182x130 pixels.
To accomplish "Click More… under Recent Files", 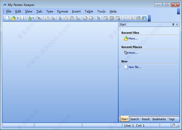I will (133, 38).
